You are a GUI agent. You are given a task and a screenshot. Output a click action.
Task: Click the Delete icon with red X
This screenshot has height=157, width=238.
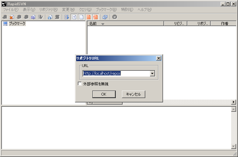point(12,17)
